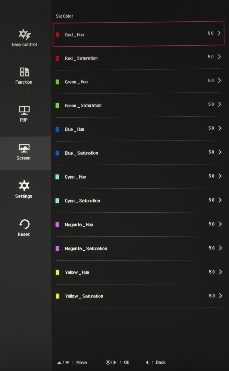Image resolution: width=229 pixels, height=371 pixels.
Task: Expand the Green _ Saturation chevron
Action: pos(219,104)
